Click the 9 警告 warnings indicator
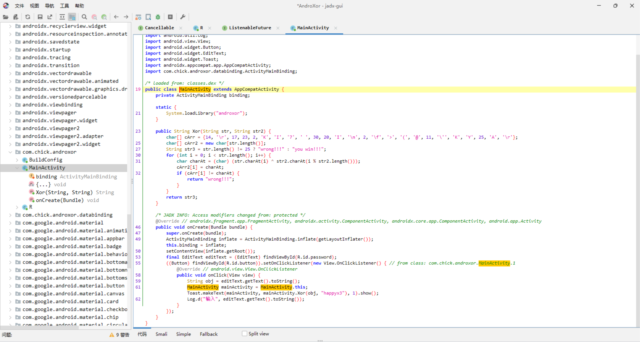Image resolution: width=640 pixels, height=342 pixels. pos(119,335)
